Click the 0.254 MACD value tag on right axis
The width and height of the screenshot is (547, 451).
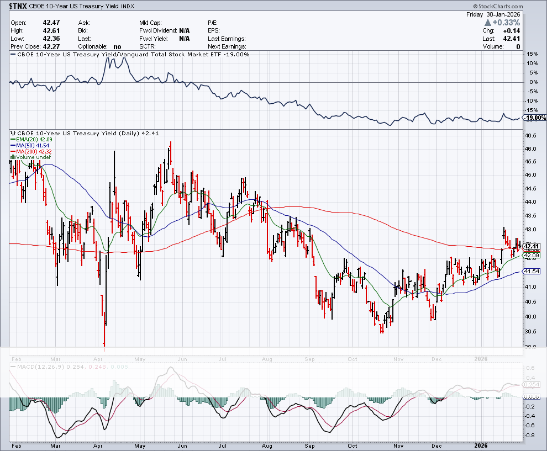click(x=532, y=384)
